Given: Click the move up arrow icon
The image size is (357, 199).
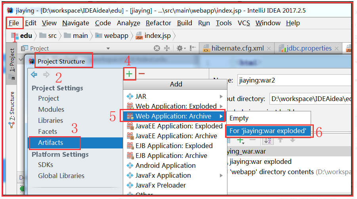Looking at the screenshot, I should point(281,141).
